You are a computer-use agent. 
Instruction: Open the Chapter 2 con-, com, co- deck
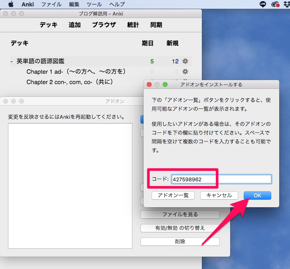(69, 82)
